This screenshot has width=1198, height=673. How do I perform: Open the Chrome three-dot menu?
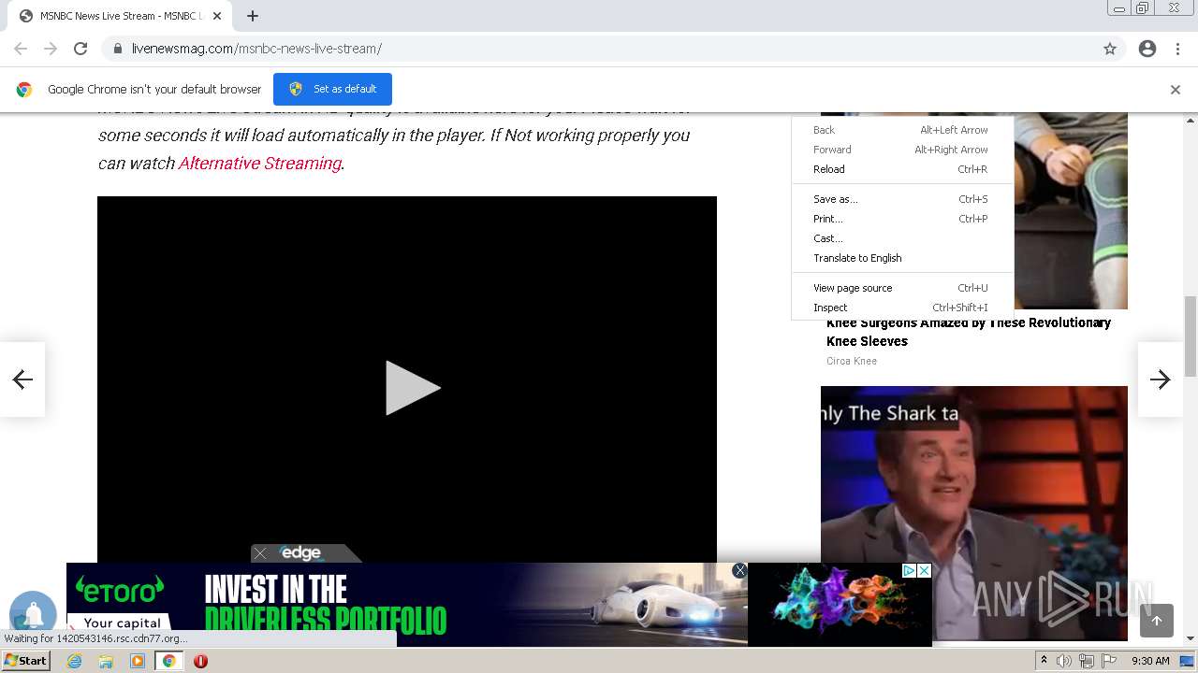pyautogui.click(x=1177, y=49)
